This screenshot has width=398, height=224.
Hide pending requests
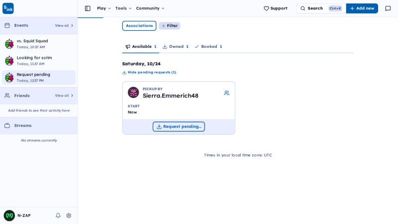pyautogui.click(x=149, y=72)
